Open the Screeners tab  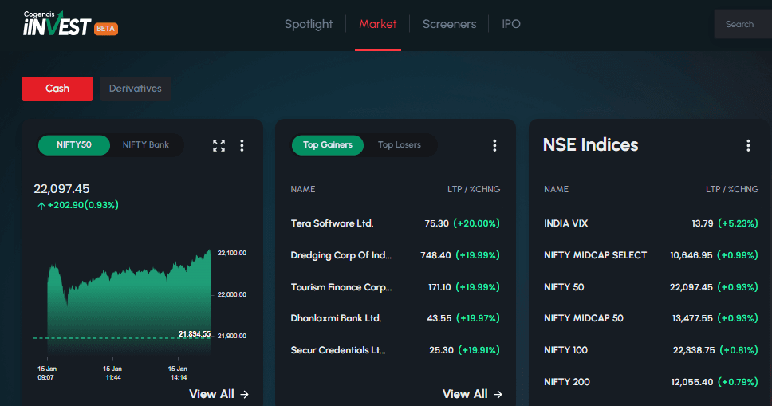(x=450, y=24)
